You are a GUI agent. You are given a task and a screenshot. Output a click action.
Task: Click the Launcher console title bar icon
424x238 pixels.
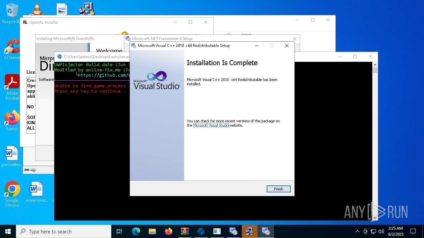coord(60,57)
